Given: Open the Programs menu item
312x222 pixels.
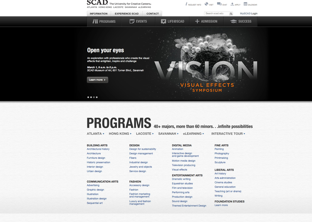Looking at the screenshot, I should (x=104, y=22).
